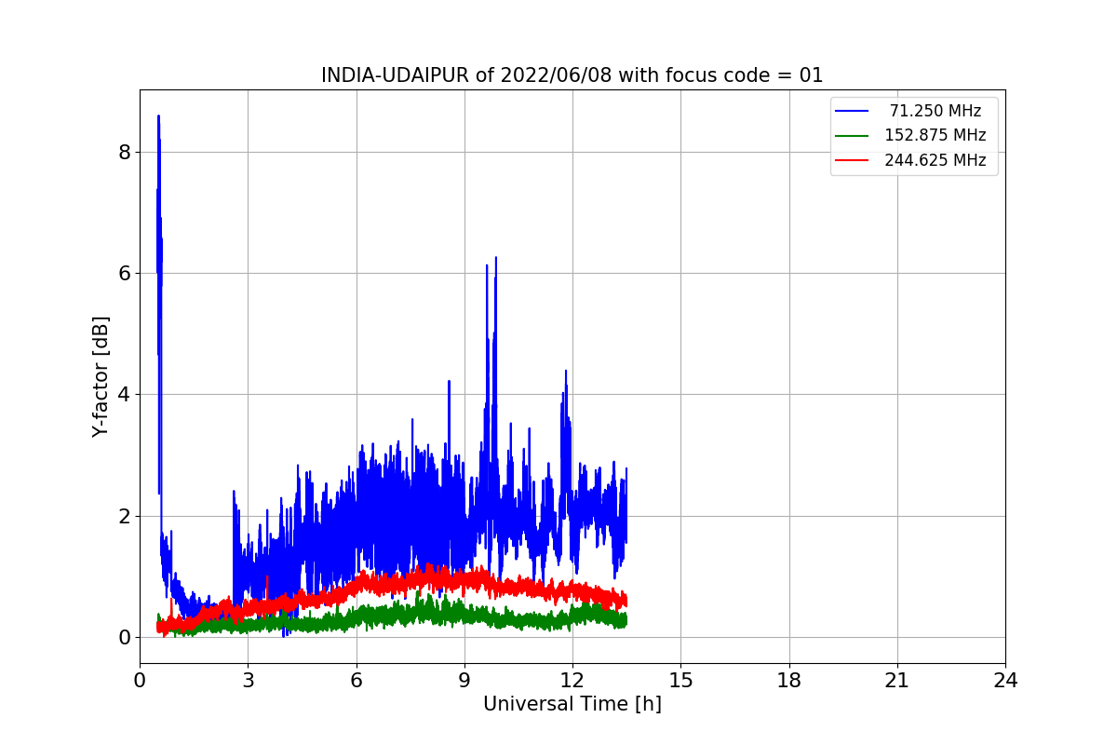This screenshot has width=1117, height=745.
Task: Select the '152.875 MHz' legend label
Action: point(935,135)
